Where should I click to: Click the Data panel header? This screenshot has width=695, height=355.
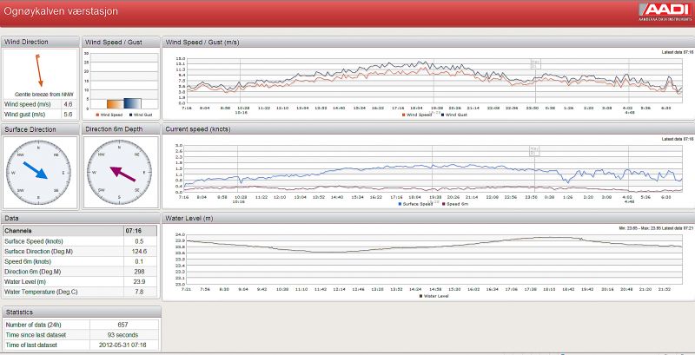click(80, 218)
